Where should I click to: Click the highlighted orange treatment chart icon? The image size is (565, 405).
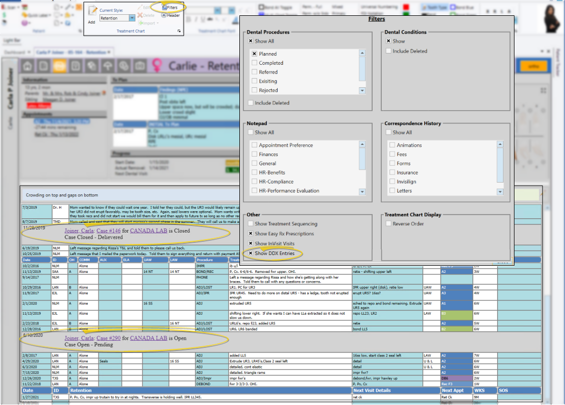point(60,66)
